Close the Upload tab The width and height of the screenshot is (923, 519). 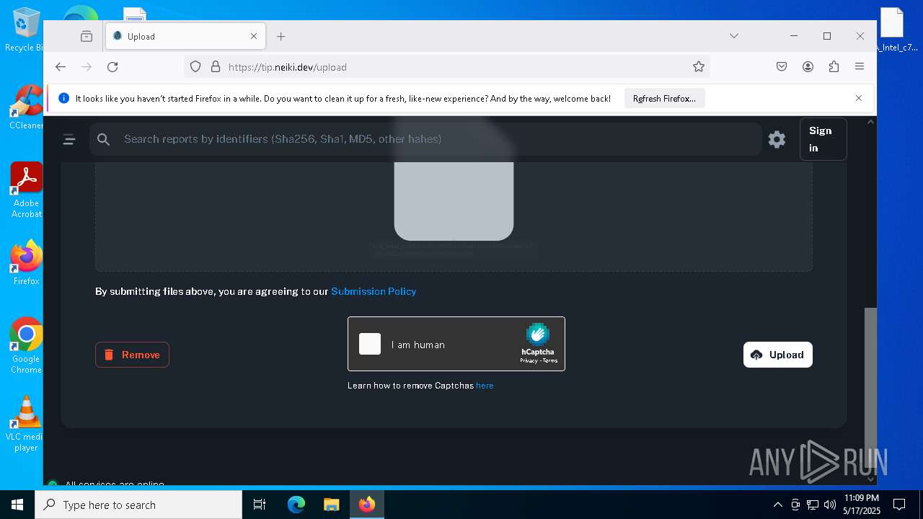254,36
